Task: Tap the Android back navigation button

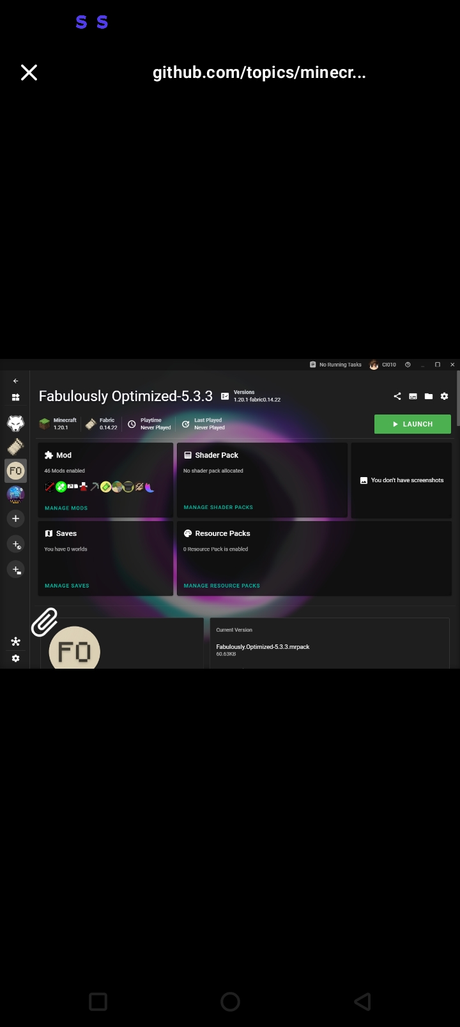Action: (362, 1001)
